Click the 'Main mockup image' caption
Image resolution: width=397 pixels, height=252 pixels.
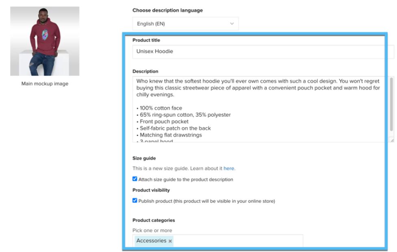[x=45, y=84]
